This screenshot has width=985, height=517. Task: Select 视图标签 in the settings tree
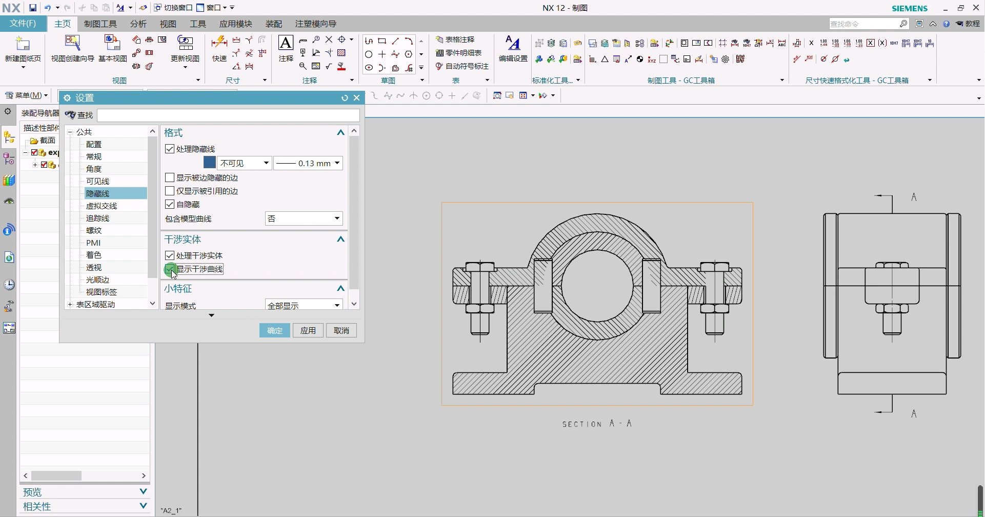tap(102, 292)
